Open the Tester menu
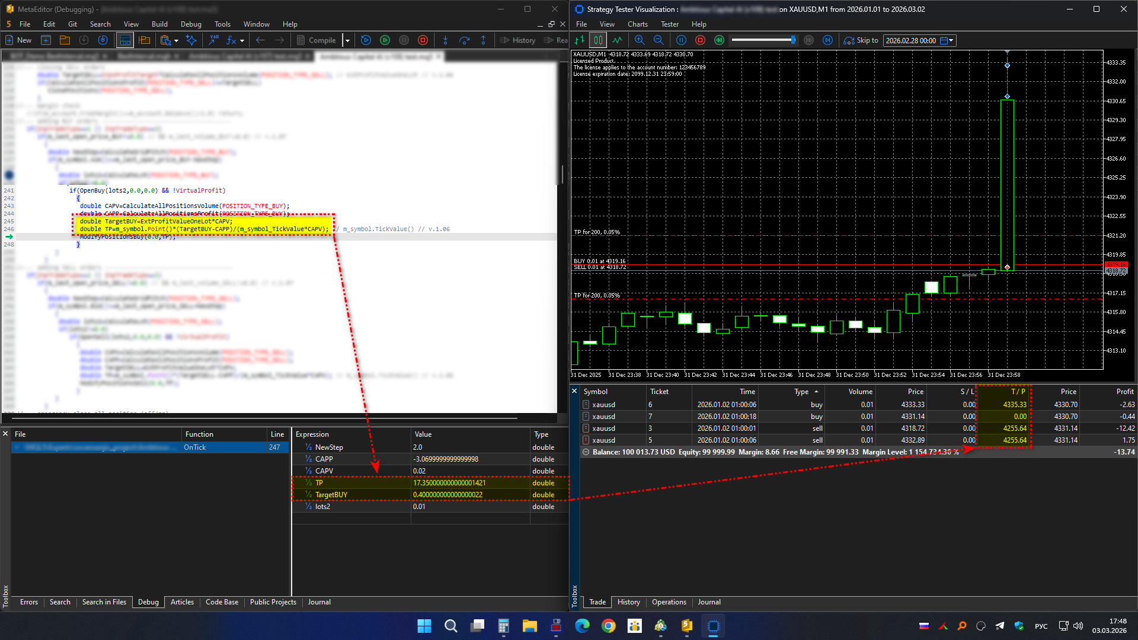This screenshot has height=640, width=1138. click(669, 24)
